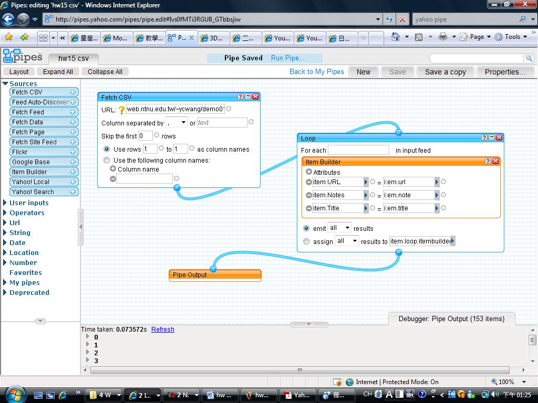Click the Print toolbar icon

[x=443, y=37]
